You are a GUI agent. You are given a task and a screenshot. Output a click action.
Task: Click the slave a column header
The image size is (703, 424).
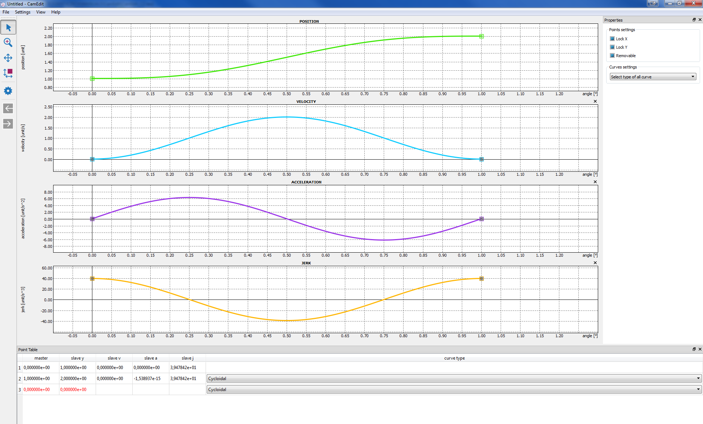[151, 358]
